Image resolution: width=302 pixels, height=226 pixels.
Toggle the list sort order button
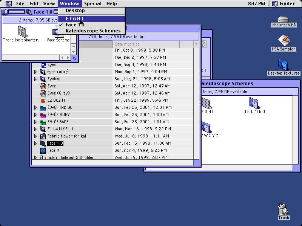(x=196, y=44)
